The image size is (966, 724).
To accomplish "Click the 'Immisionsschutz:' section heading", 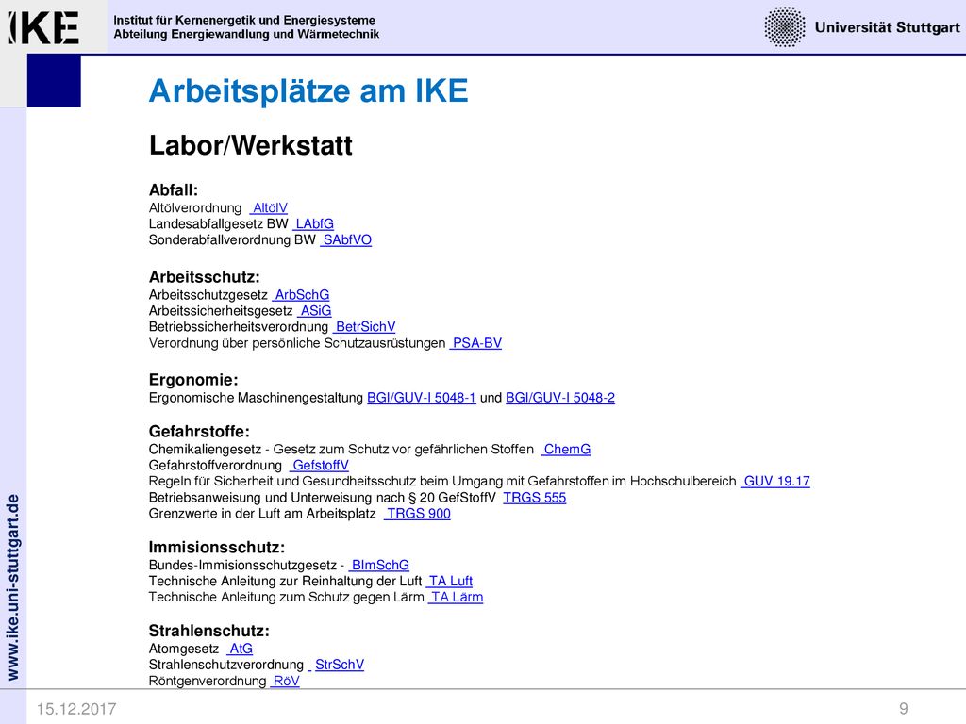I will coord(216,548).
